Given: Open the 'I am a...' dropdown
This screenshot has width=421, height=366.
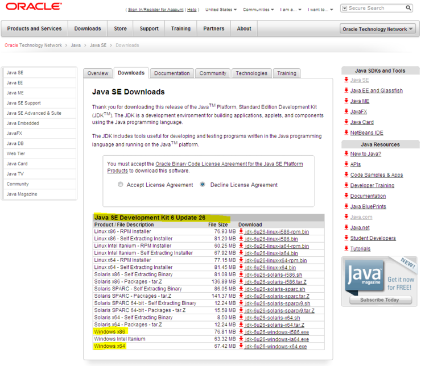Looking at the screenshot, I should tap(291, 10).
